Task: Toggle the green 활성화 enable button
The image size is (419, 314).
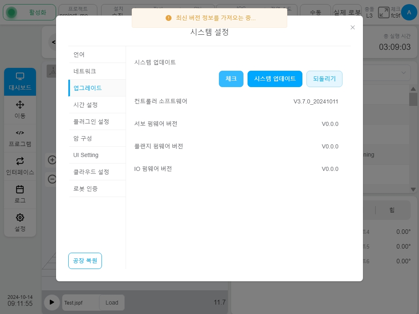Action: click(x=29, y=12)
